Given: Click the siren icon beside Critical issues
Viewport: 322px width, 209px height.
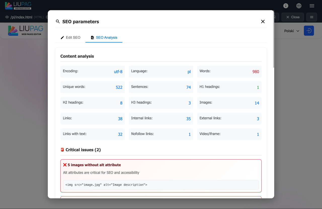Looking at the screenshot, I should pyautogui.click(x=62, y=150).
